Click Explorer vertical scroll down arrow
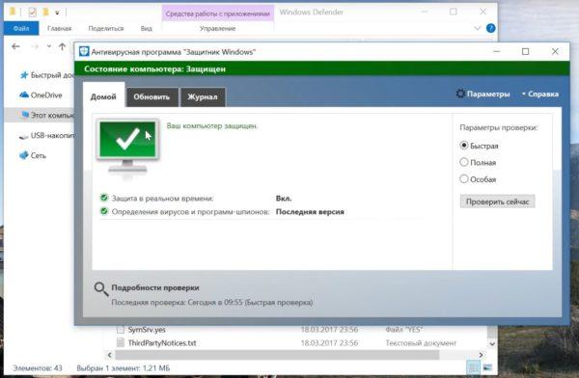This screenshot has height=378, width=579. (x=492, y=343)
